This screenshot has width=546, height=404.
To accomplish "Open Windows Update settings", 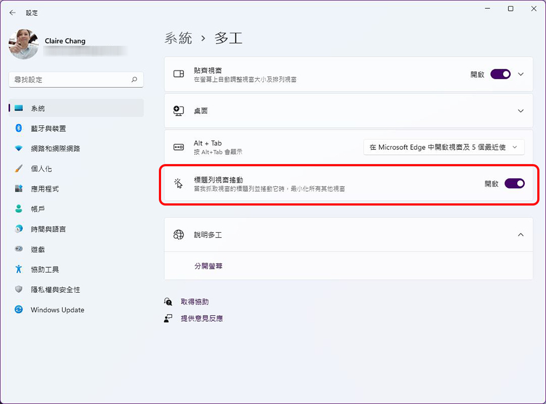I will pyautogui.click(x=76, y=310).
